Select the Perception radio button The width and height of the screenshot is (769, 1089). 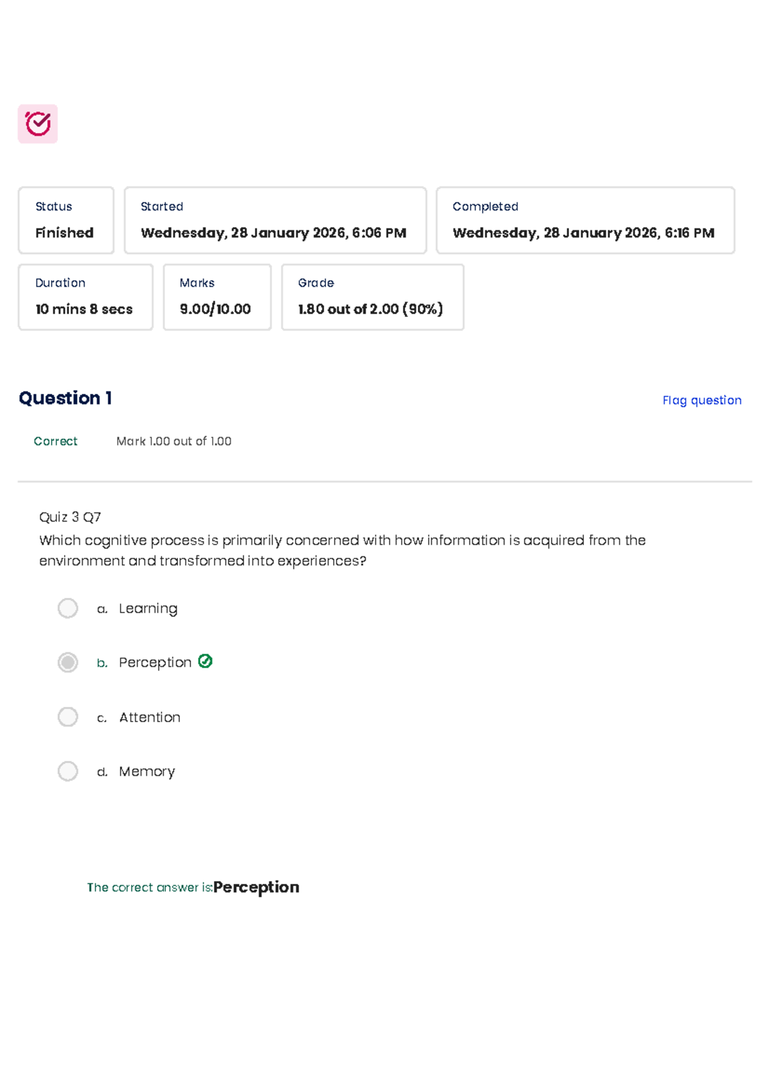click(68, 662)
